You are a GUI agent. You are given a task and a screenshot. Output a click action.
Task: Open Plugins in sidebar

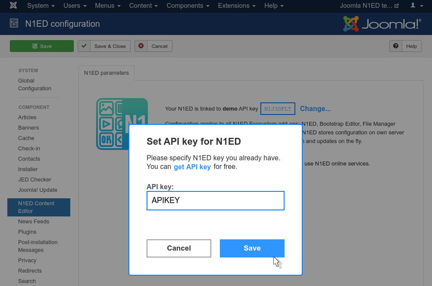pos(27,232)
